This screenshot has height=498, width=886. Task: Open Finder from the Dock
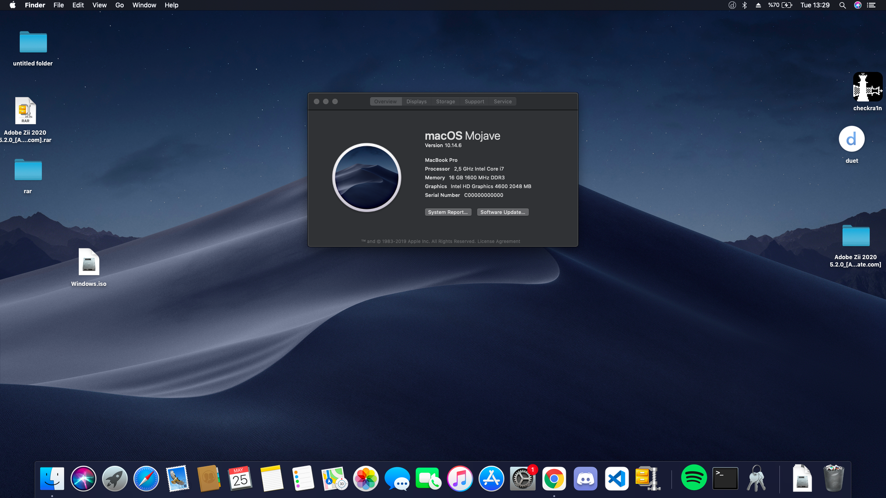[x=52, y=479]
